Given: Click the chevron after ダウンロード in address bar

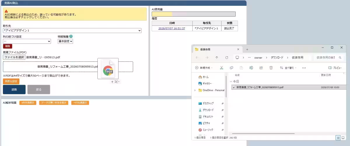Looking at the screenshot, I should (x=287, y=58).
